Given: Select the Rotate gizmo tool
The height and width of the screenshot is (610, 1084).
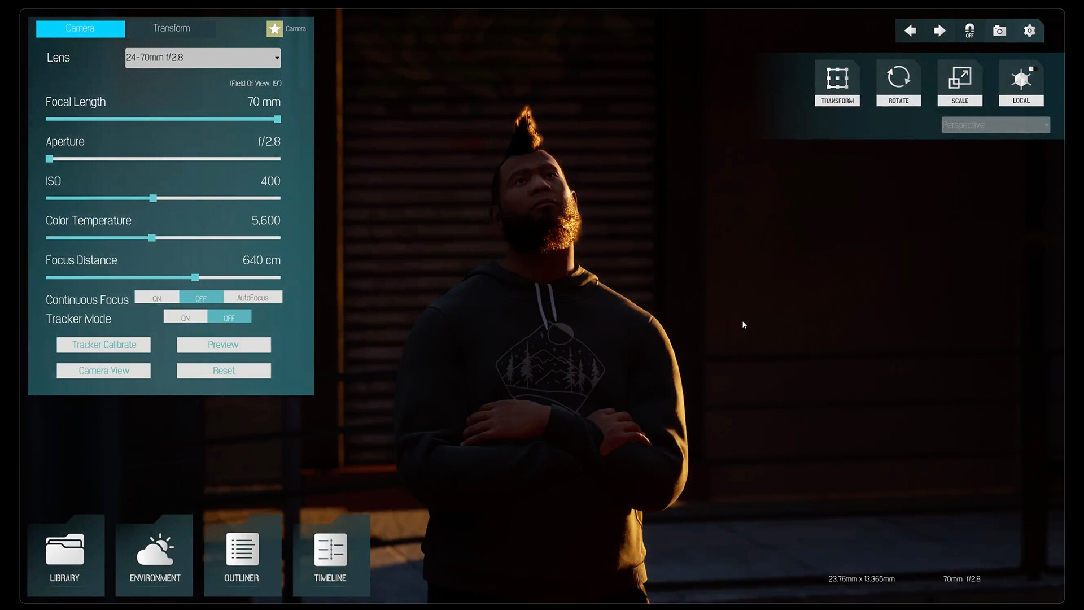Looking at the screenshot, I should [x=899, y=83].
